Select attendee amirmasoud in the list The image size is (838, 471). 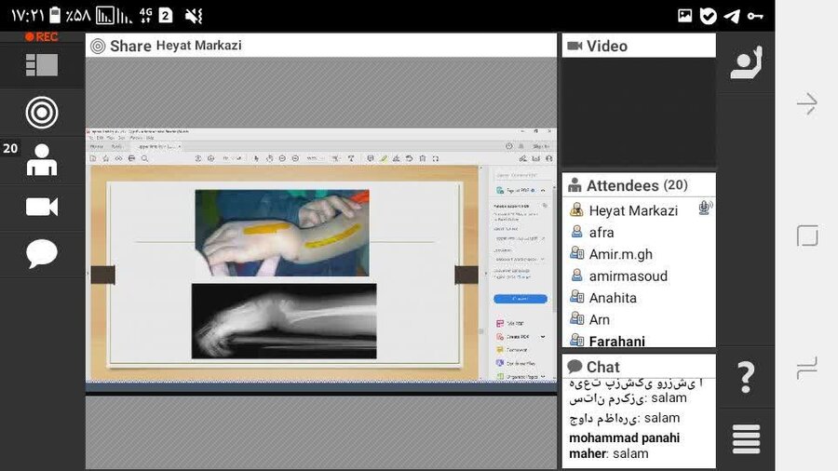627,276
